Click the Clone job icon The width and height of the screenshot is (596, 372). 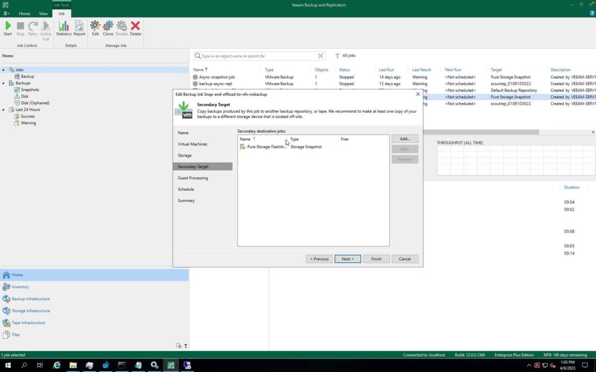(108, 28)
